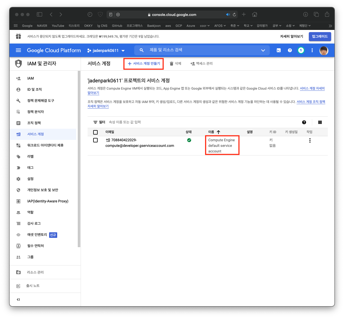344x318 pixels.
Task: Open the main navigation hamburger menu
Action: pos(18,50)
